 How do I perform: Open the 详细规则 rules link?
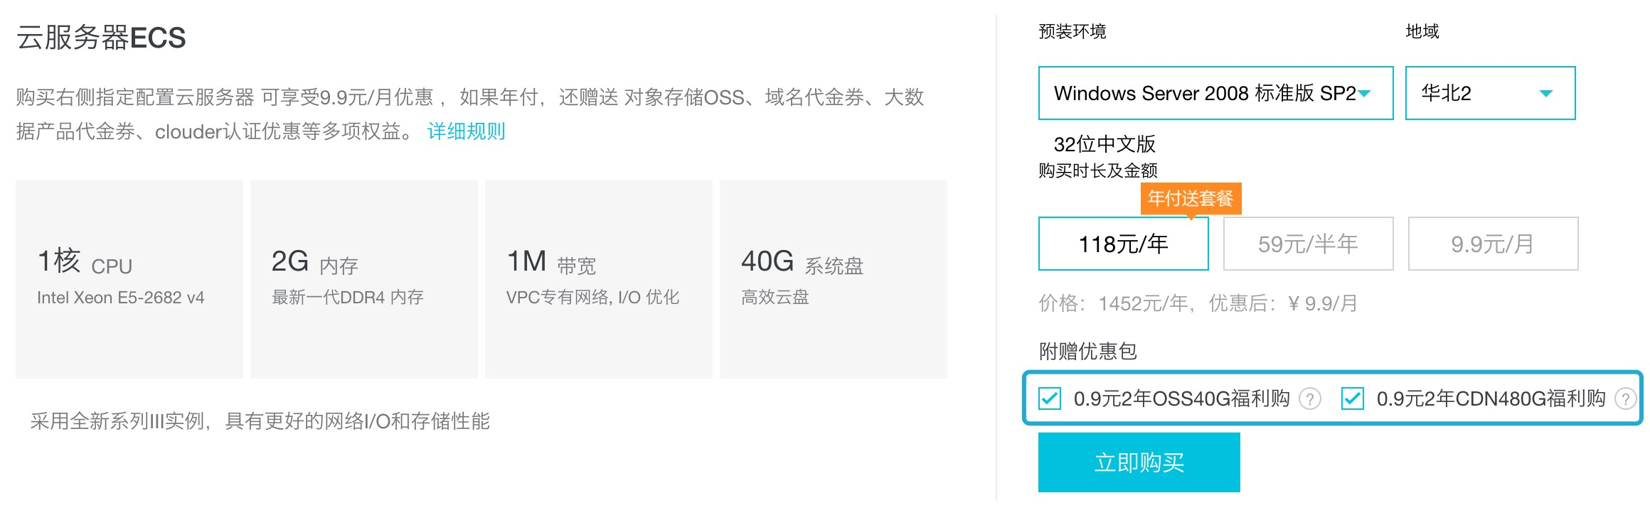coord(466,131)
